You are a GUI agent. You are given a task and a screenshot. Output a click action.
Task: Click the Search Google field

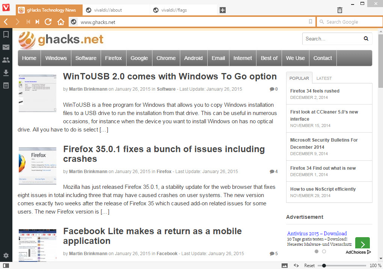click(x=350, y=22)
